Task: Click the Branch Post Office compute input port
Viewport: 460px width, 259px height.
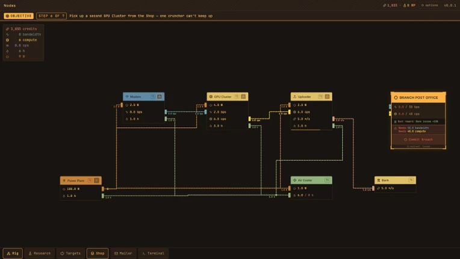Action: coord(390,113)
